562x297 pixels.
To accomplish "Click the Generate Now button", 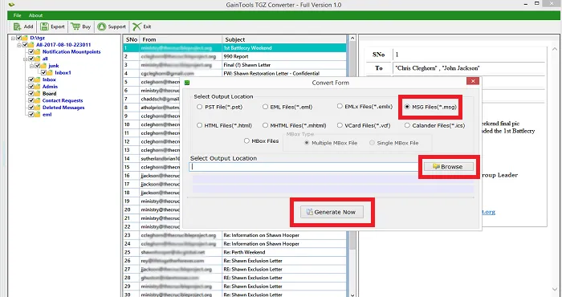I will [332, 212].
